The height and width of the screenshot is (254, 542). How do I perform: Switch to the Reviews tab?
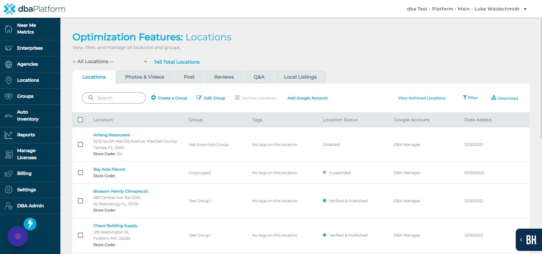224,77
